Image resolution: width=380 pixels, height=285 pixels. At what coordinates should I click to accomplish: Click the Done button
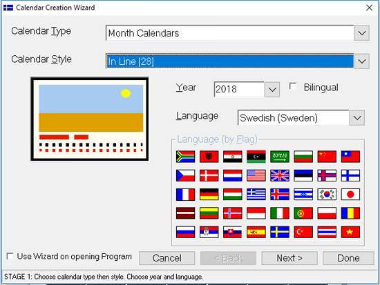(x=348, y=258)
